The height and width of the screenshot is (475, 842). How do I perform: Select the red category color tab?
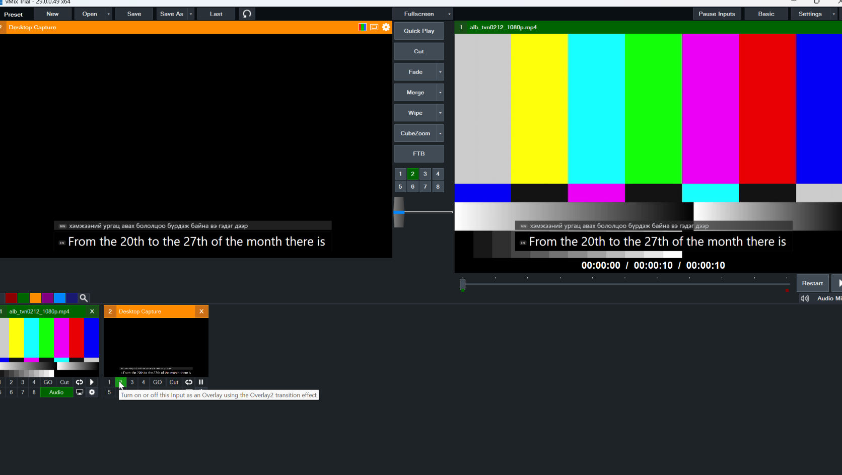(11, 298)
